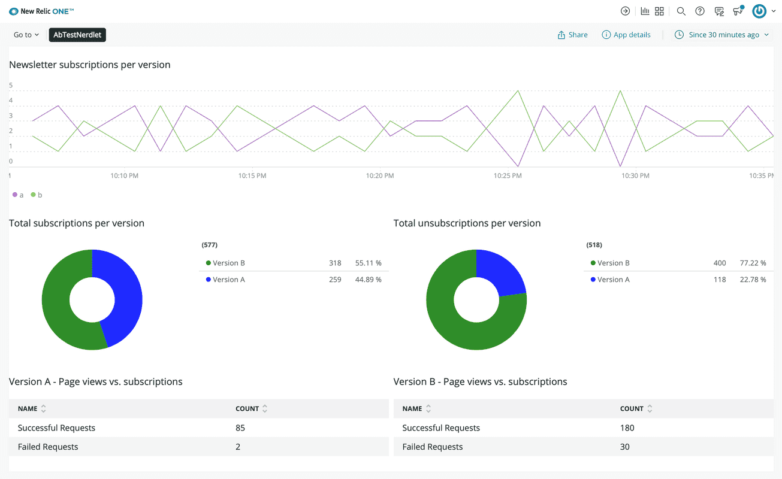Screen dimensions: 782x479
Task: Open the chart builder bar-chart icon
Action: pos(645,11)
